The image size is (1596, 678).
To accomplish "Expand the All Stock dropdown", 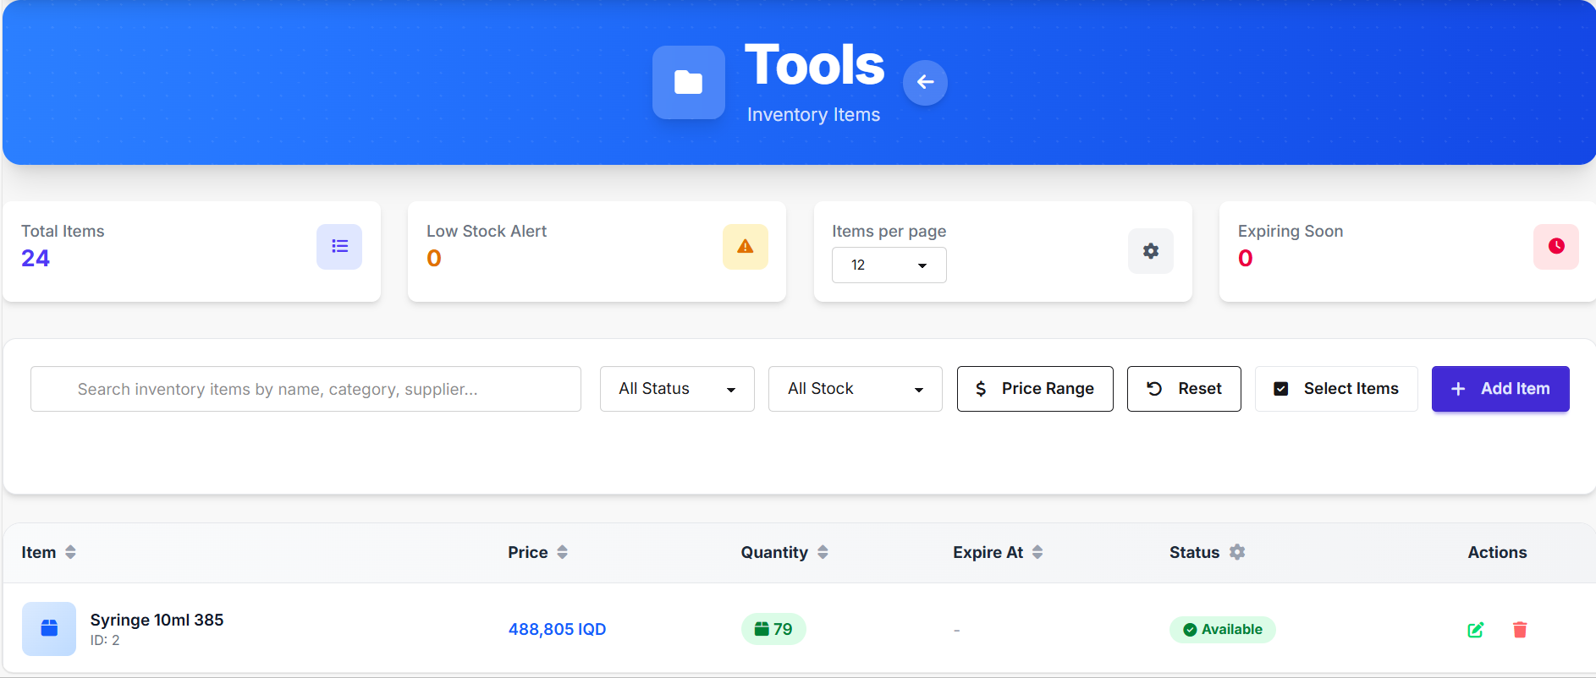I will coord(855,389).
